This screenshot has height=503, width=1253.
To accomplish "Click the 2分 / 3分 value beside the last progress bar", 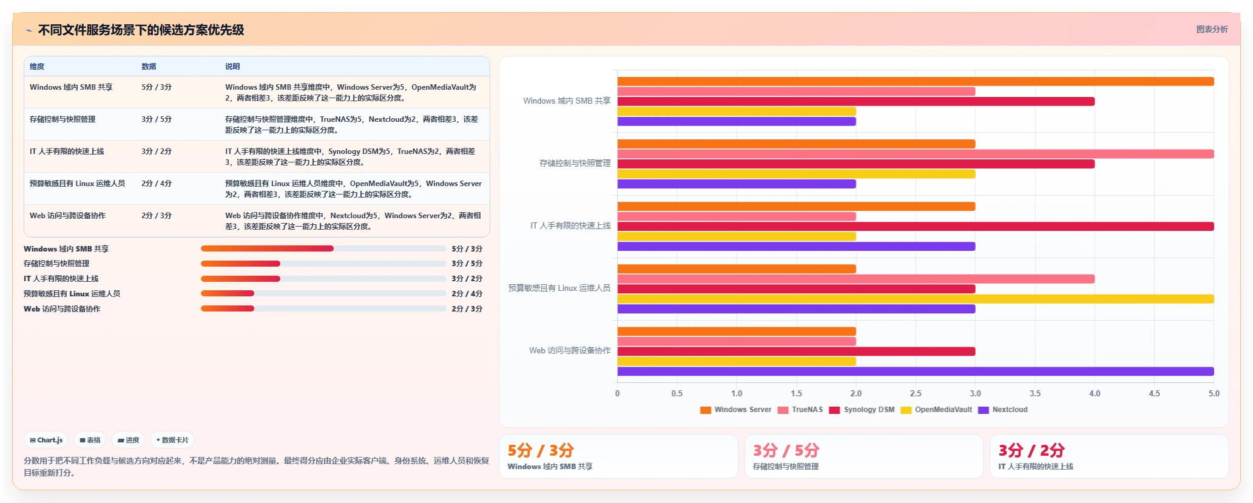I will coord(467,308).
